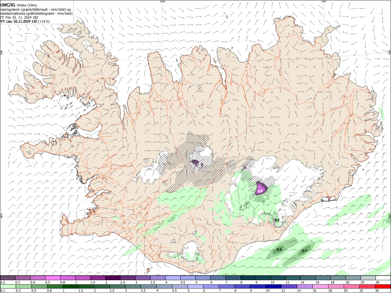Click the '20W' longitude label at the top
Viewport: 391px width, 293px height.
point(163,2)
